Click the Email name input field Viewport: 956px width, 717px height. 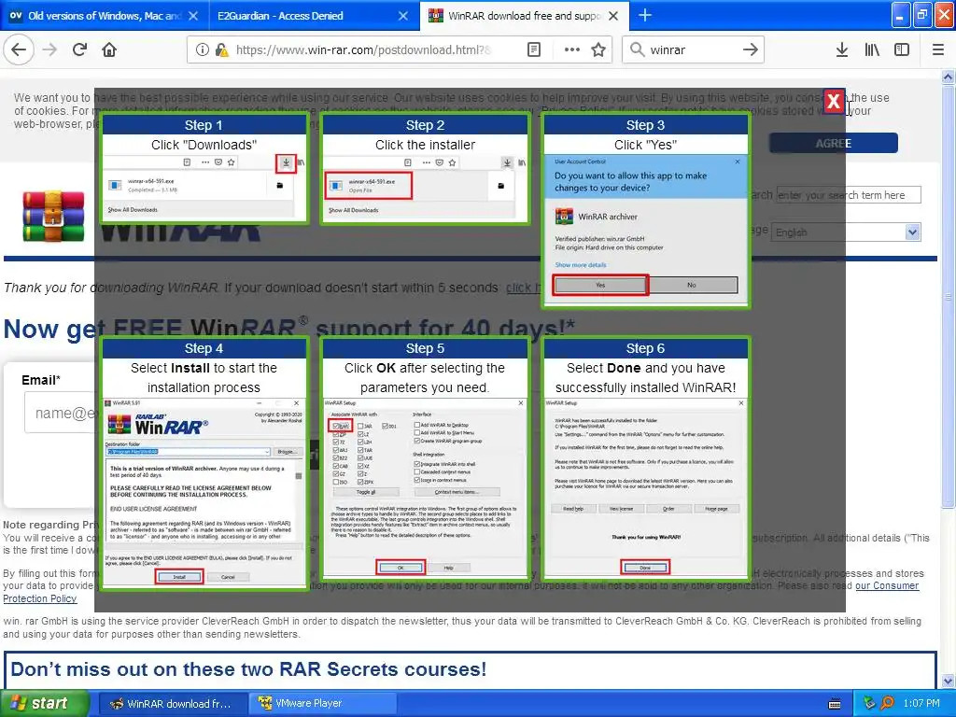(x=60, y=413)
